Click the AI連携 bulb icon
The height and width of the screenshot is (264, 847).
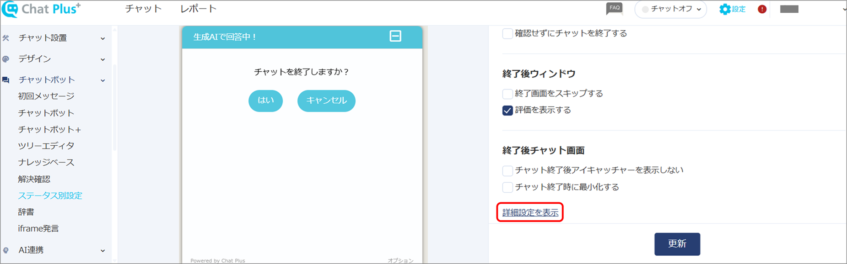click(5, 250)
